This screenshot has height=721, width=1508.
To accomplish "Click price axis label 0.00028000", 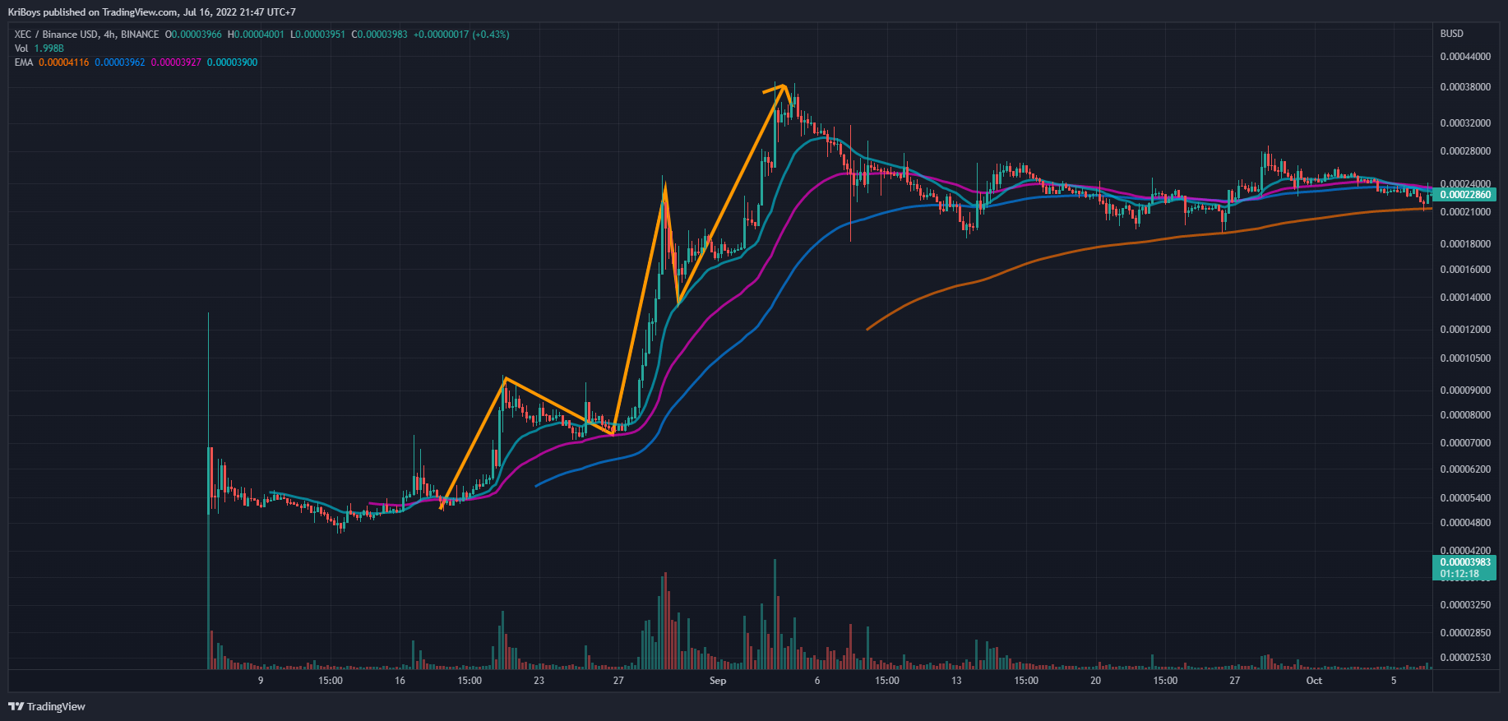I will [1465, 151].
